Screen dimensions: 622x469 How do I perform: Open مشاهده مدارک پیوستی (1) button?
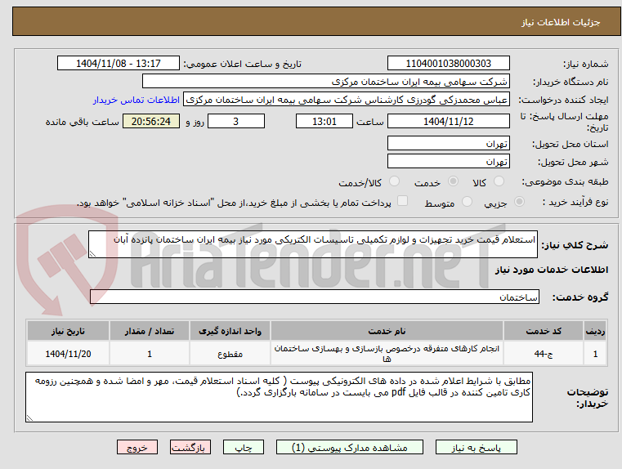[350, 447]
